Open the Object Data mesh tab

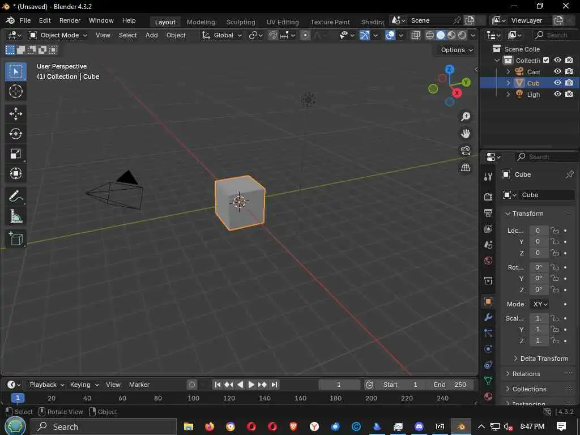(x=488, y=381)
